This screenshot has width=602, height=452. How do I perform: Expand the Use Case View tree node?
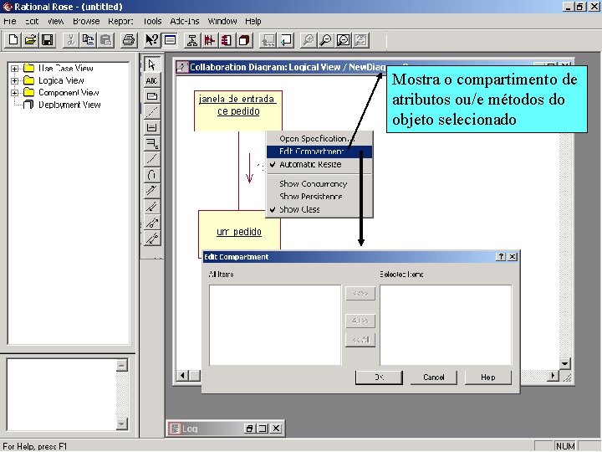[x=14, y=69]
